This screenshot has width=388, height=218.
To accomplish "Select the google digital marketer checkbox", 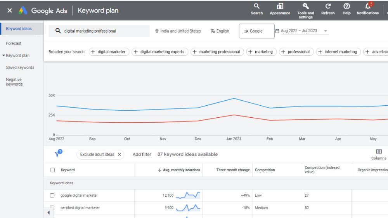I will click(x=52, y=196).
